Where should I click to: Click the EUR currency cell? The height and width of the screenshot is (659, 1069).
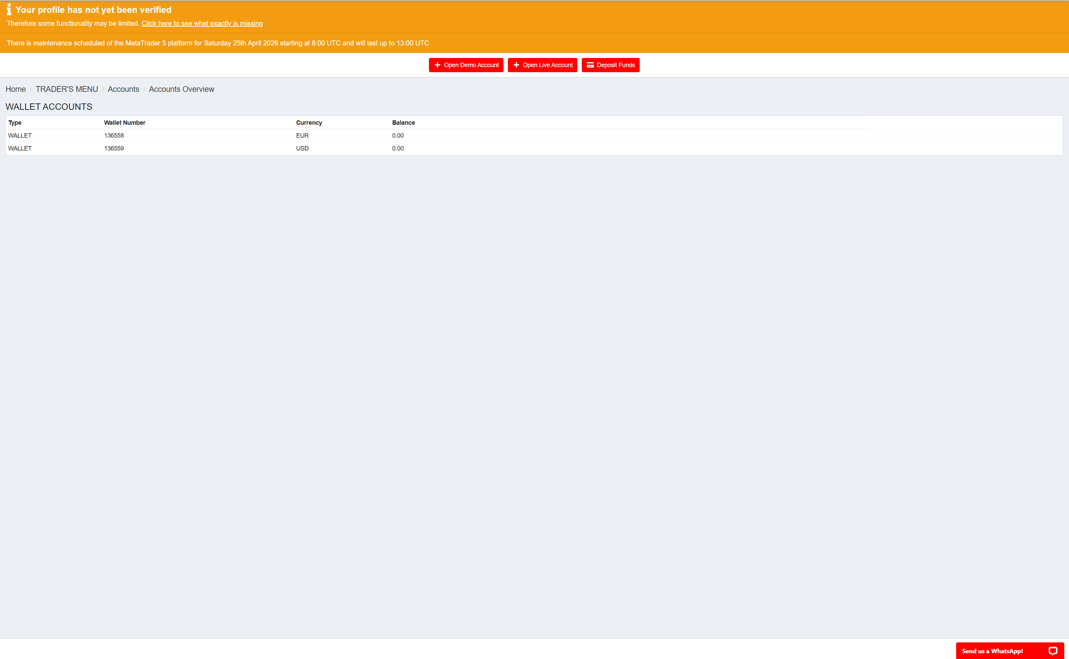302,136
